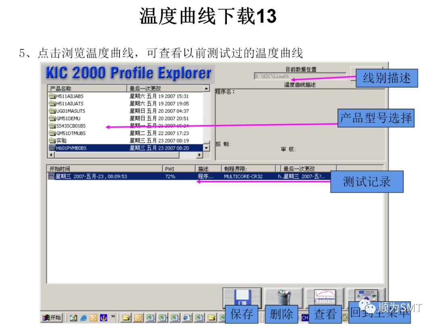Viewport: 436px width, 327px height.
Task: Click the floppy disk save button
Action: pyautogui.click(x=242, y=297)
